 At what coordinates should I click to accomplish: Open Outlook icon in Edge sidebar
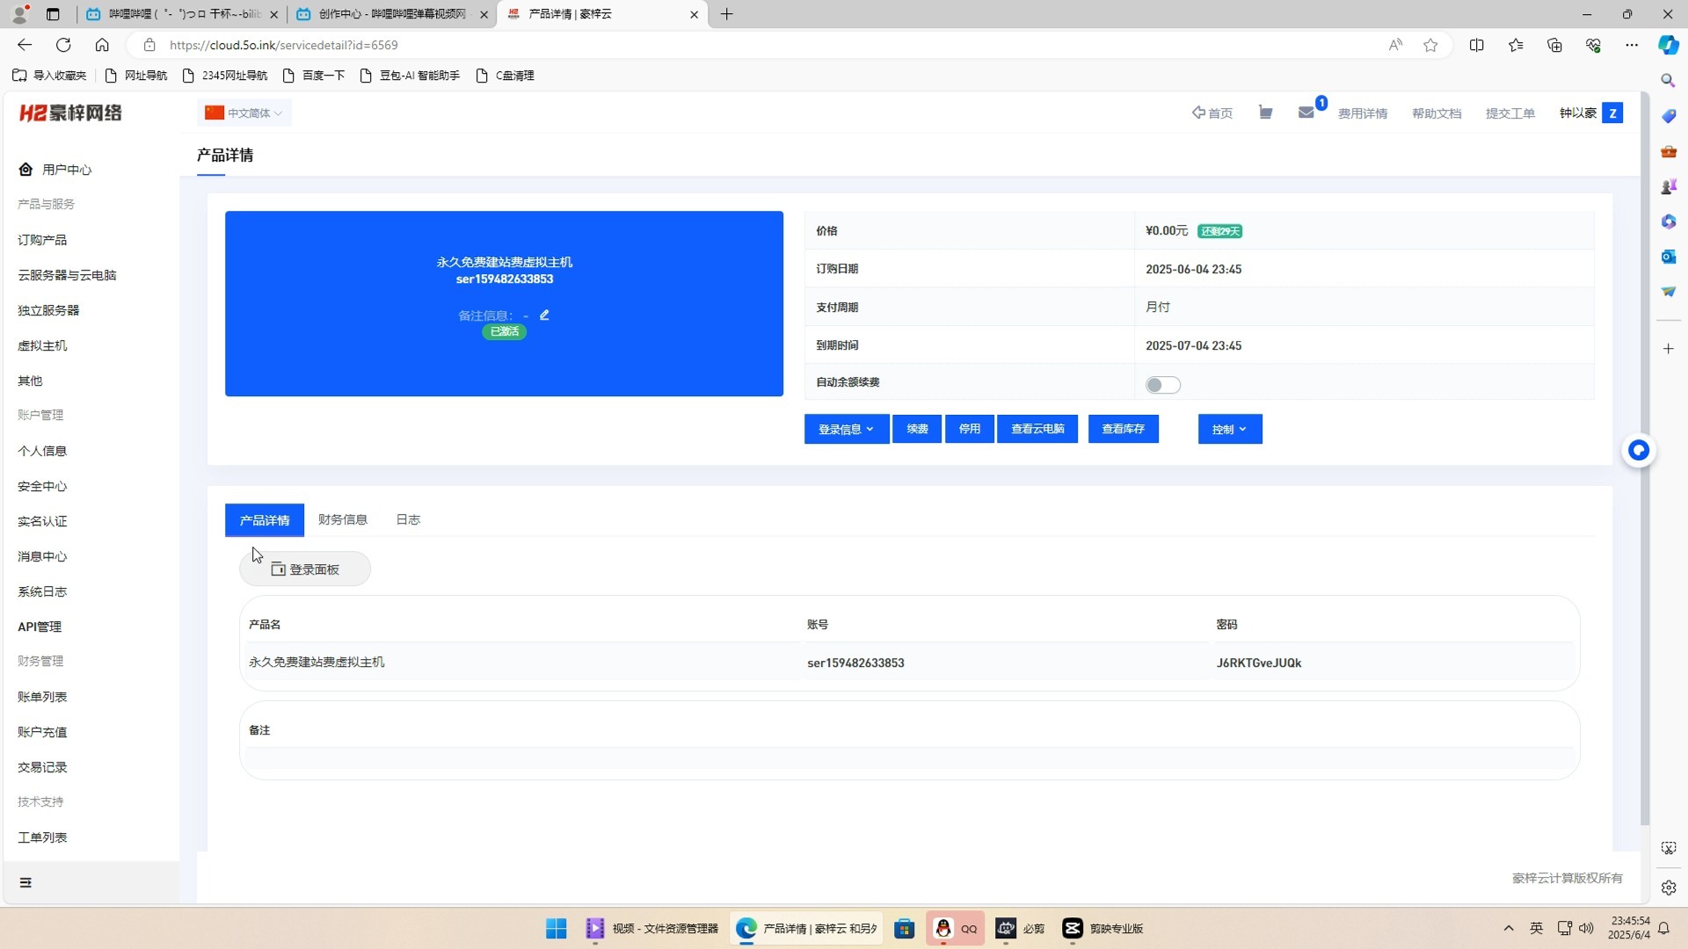click(1668, 257)
